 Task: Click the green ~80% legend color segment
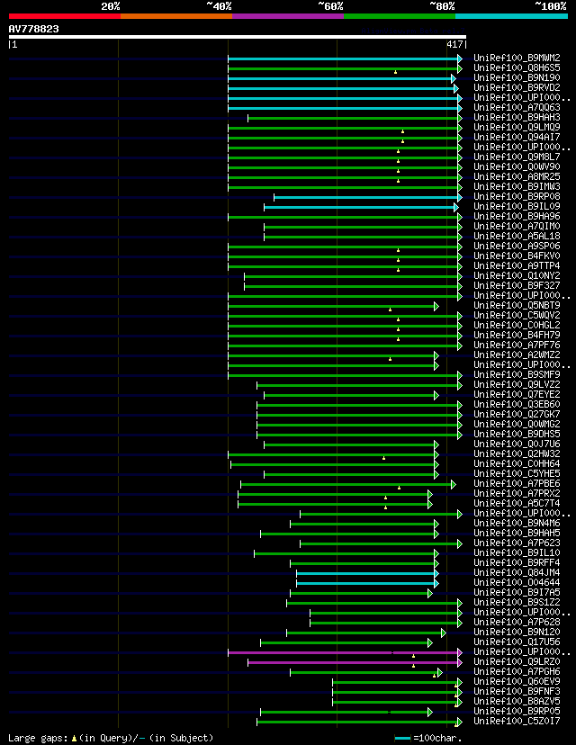(x=400, y=15)
